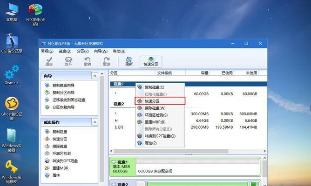Sort by 分区 column header
Image resolution: width=311 pixels, height=186 pixels.
(132, 73)
